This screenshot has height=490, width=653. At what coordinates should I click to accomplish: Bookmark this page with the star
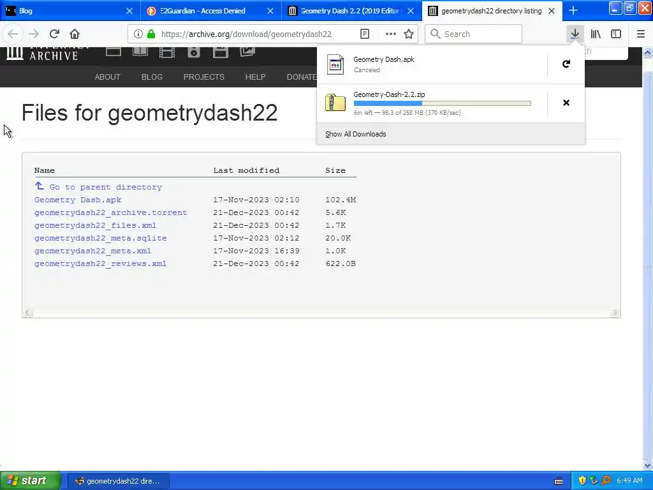click(x=409, y=34)
